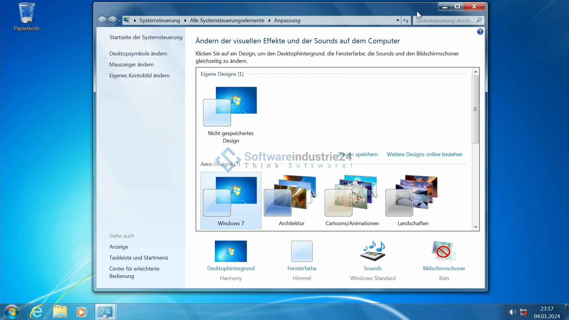Click the refresh button beside address bar
This screenshot has height=320, width=569.
pyautogui.click(x=406, y=20)
